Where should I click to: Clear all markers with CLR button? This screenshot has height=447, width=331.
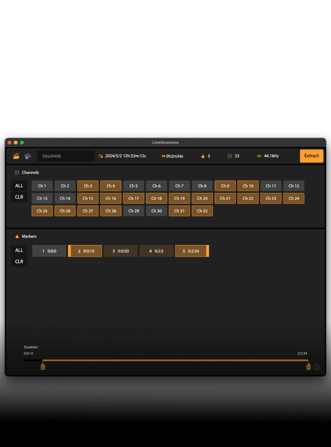(19, 261)
